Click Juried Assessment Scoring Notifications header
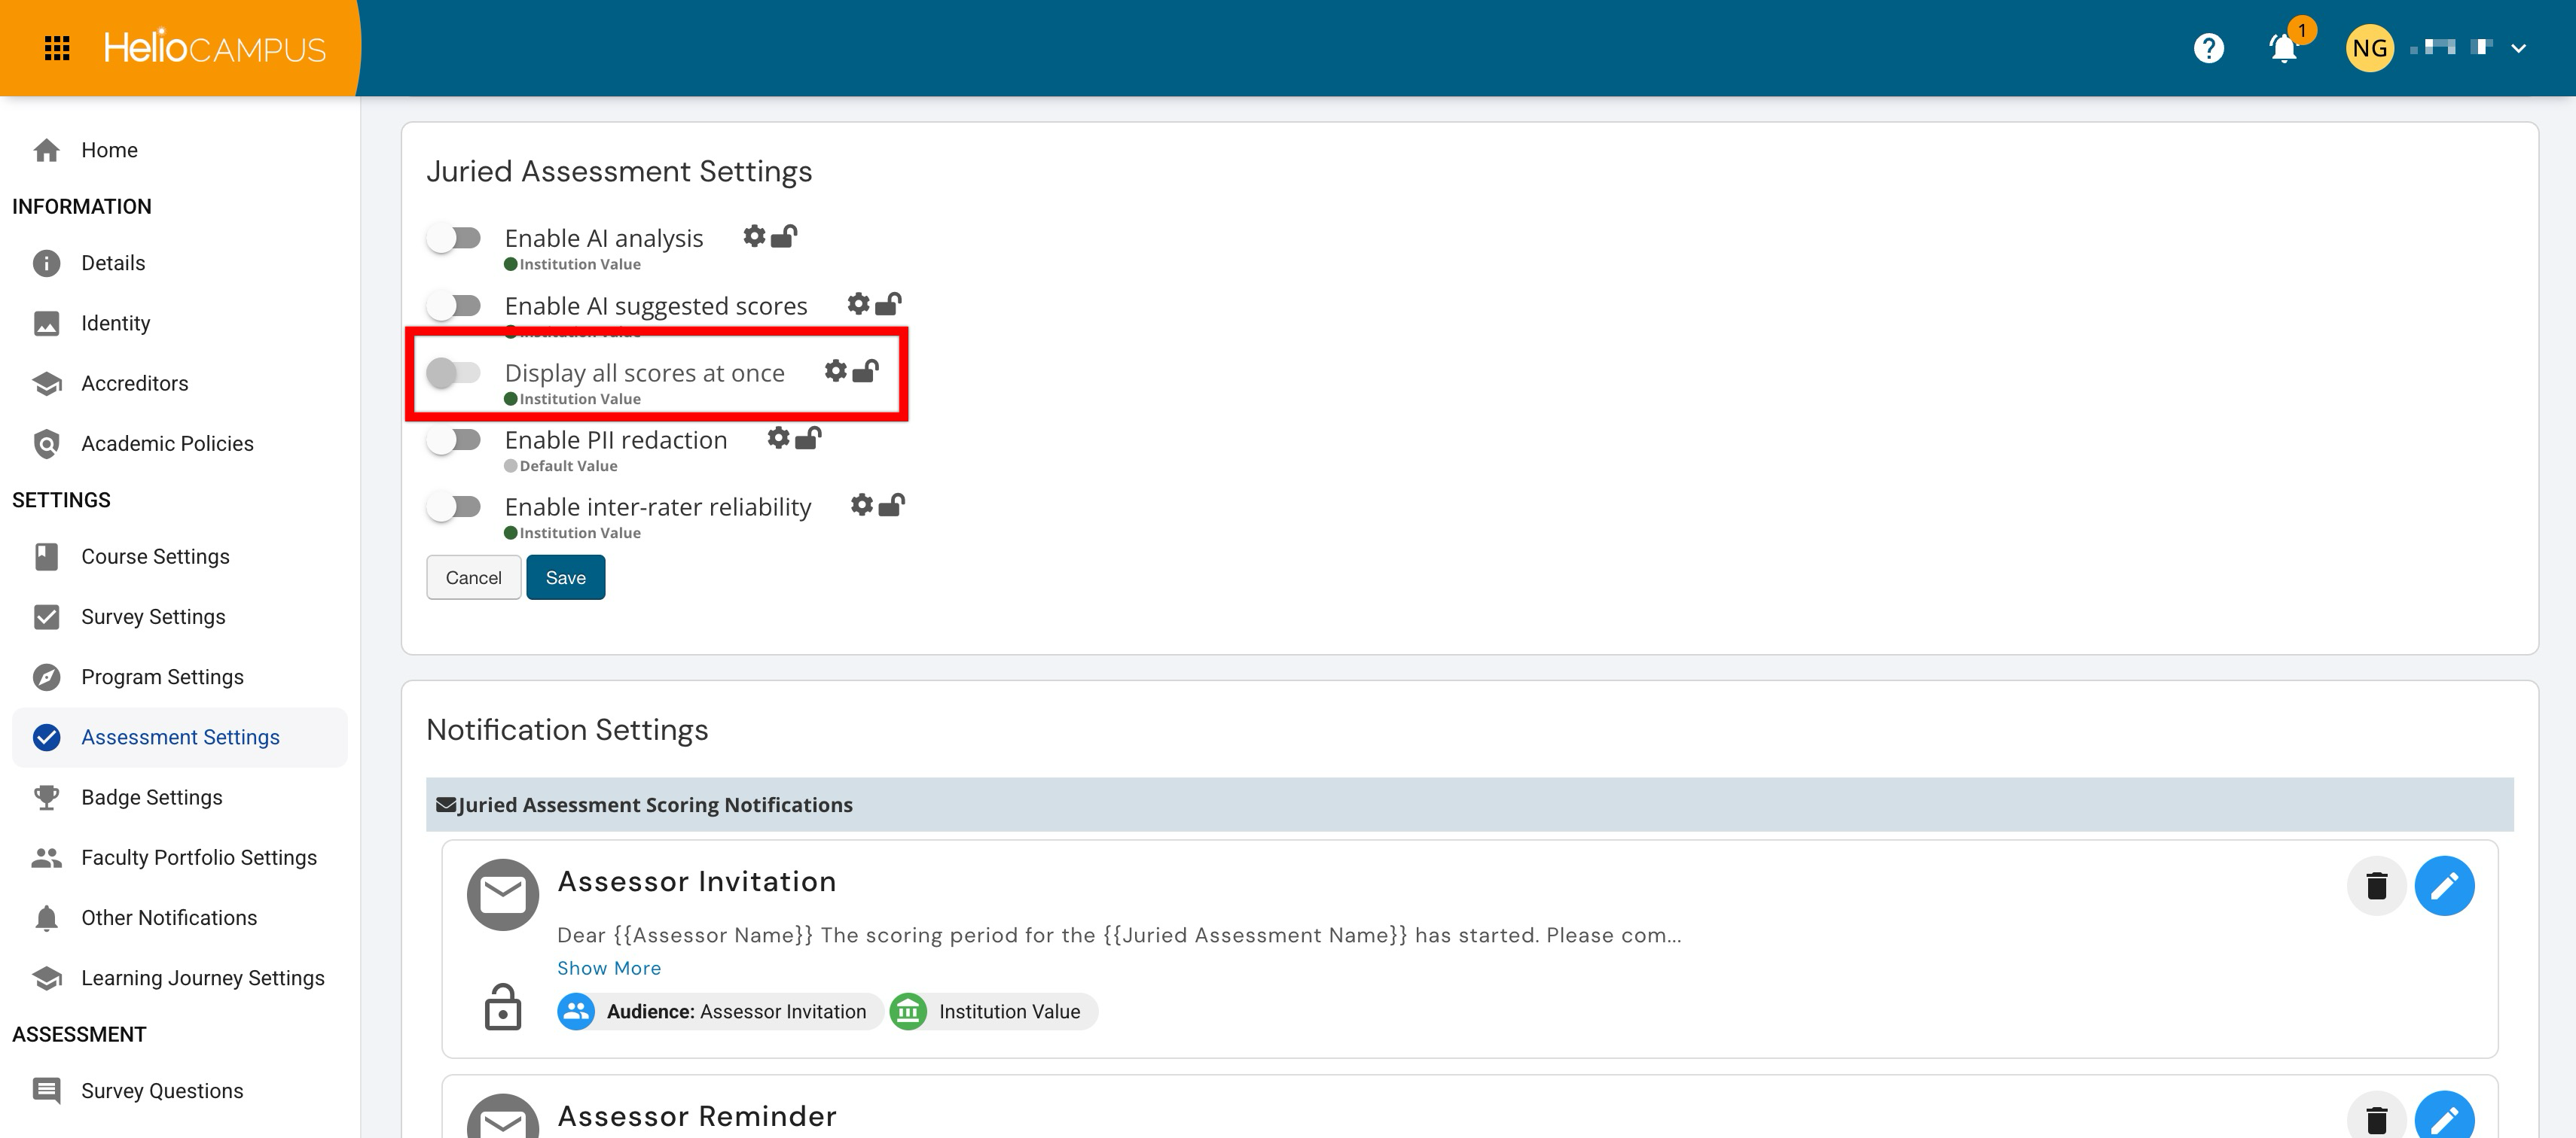The image size is (2576, 1138). pos(1469,805)
